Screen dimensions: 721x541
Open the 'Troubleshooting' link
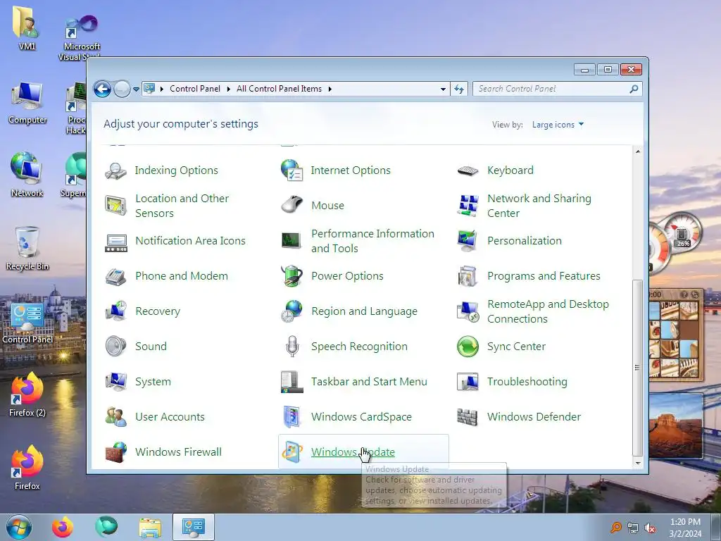pos(527,382)
